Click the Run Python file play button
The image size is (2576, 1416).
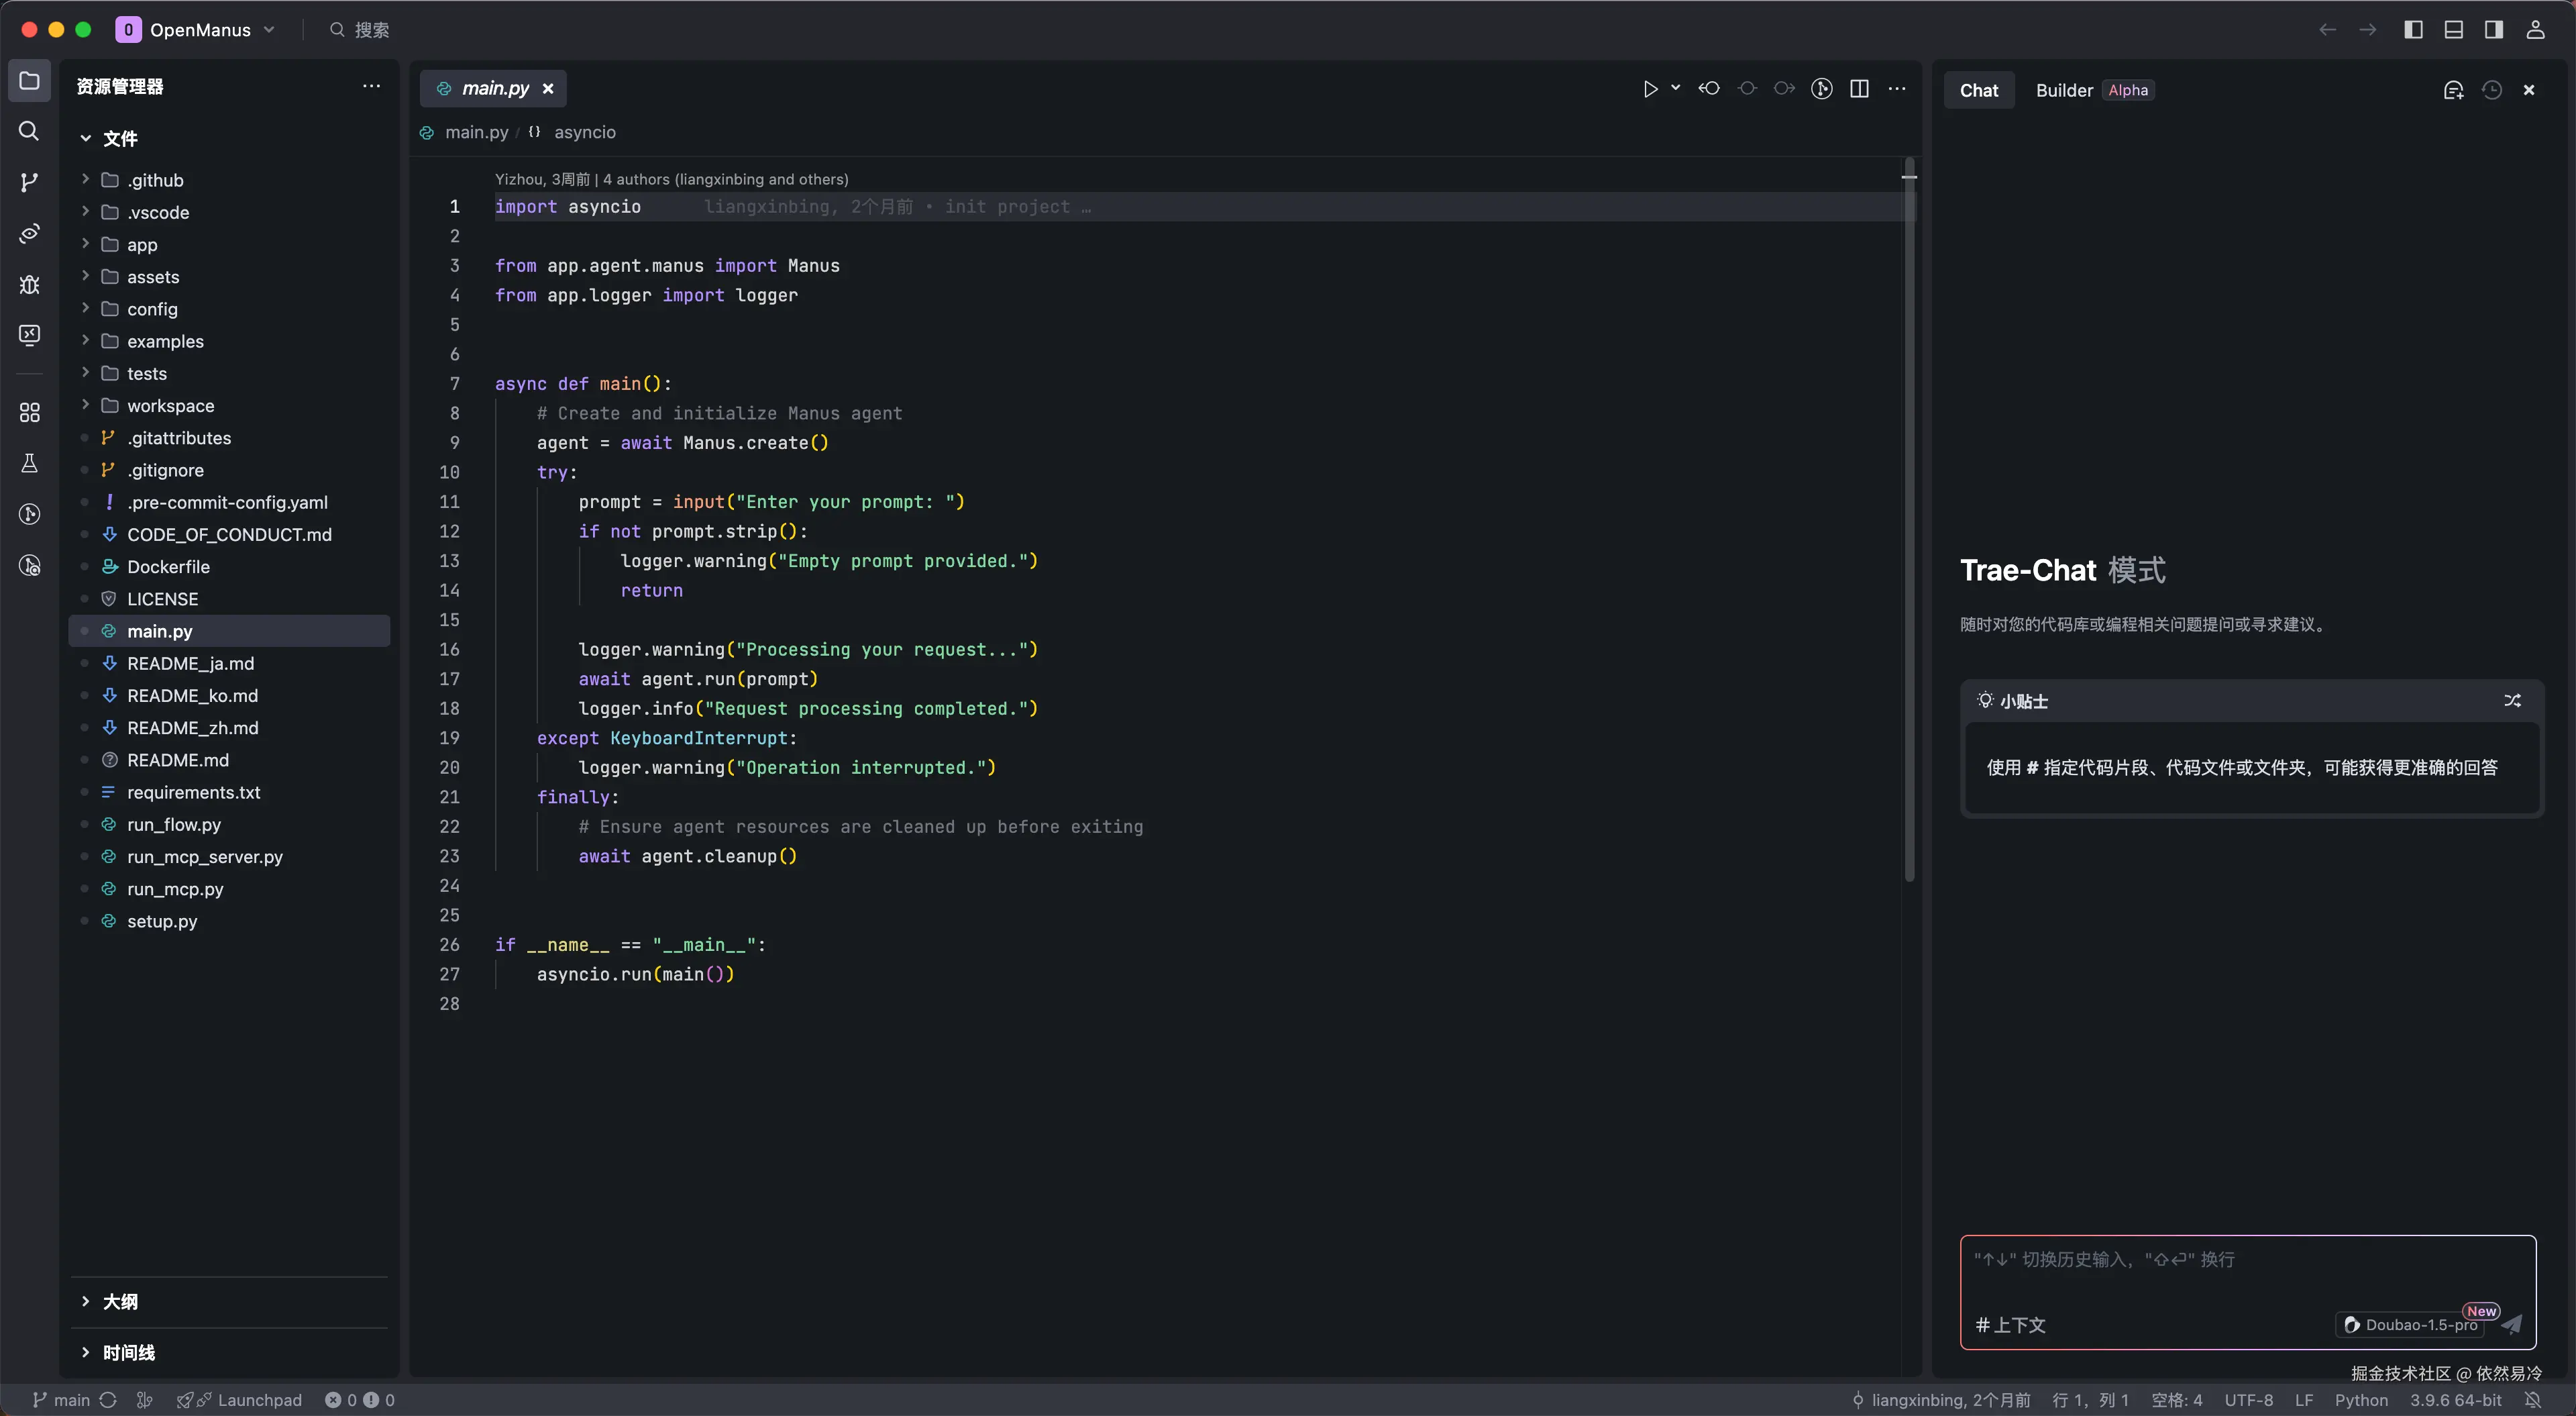point(1650,89)
